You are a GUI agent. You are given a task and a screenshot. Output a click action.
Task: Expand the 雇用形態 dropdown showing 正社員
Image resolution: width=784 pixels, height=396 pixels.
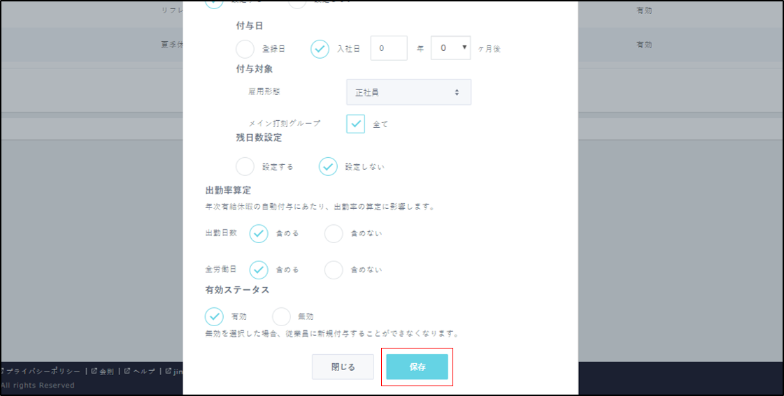408,92
